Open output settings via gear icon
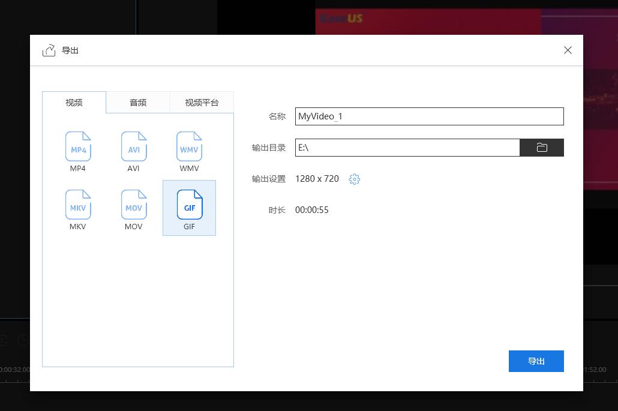This screenshot has height=411, width=618. (354, 179)
